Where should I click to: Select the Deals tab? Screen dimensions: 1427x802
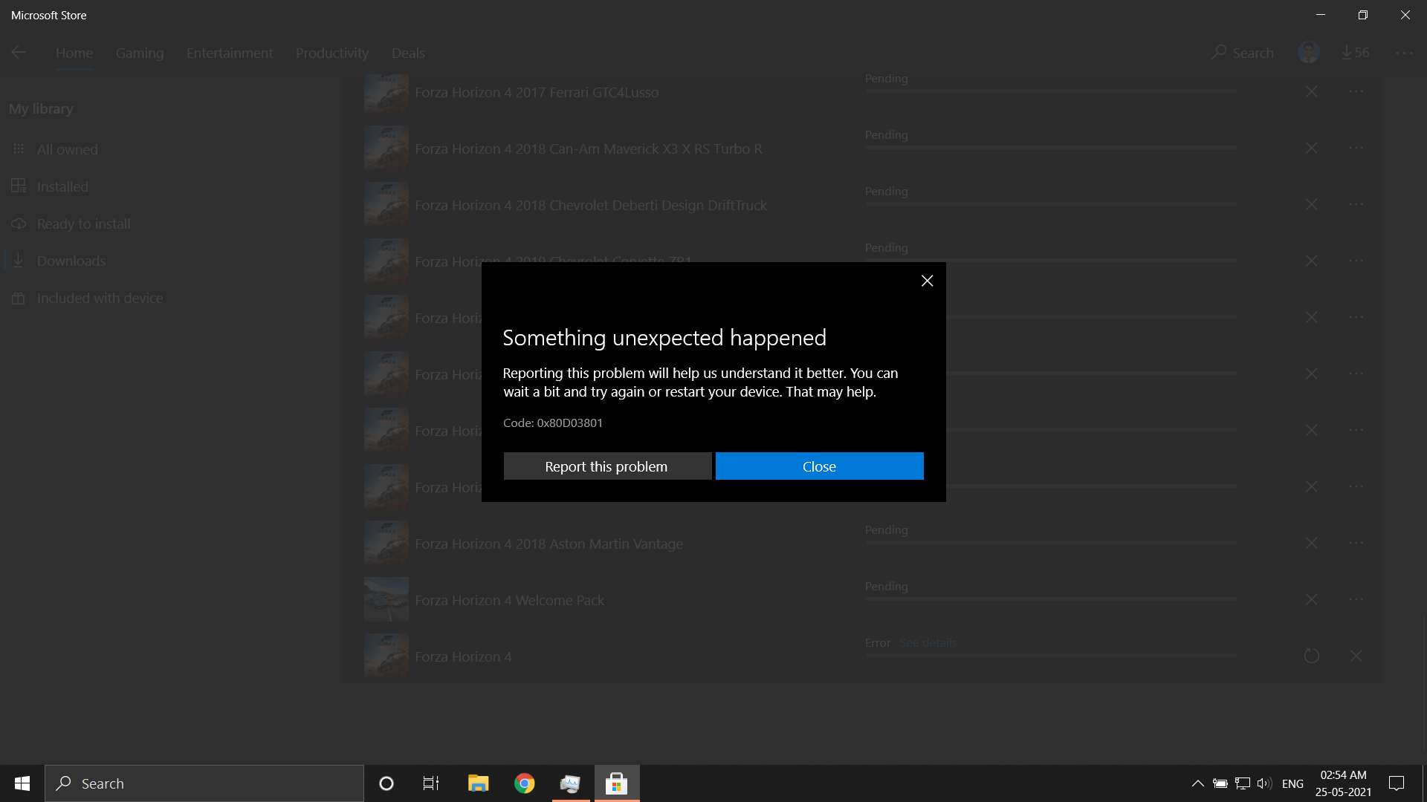click(408, 52)
